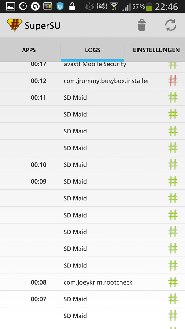Select the LOGS tab
185x329 pixels.
tap(92, 50)
